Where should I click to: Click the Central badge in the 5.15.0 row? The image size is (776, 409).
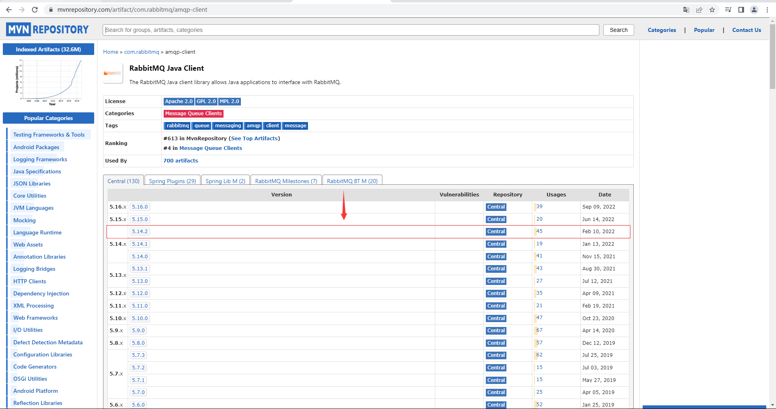tap(496, 219)
